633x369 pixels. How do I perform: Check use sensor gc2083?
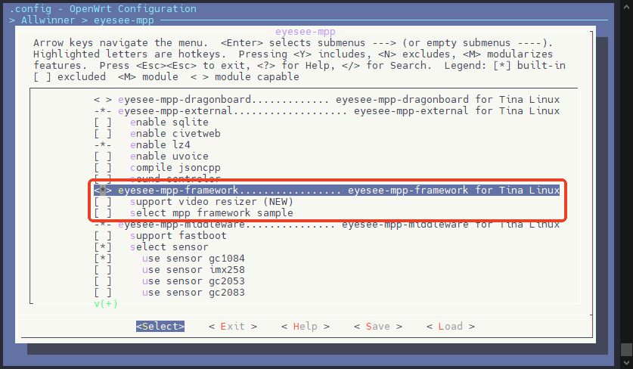tap(103, 293)
